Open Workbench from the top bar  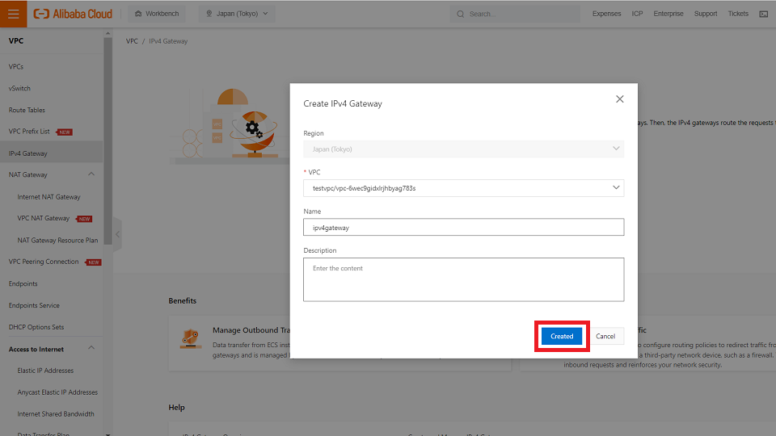[157, 14]
